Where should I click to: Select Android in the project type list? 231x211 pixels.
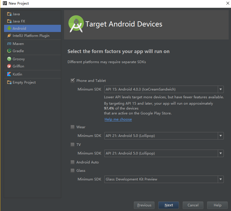[32, 28]
